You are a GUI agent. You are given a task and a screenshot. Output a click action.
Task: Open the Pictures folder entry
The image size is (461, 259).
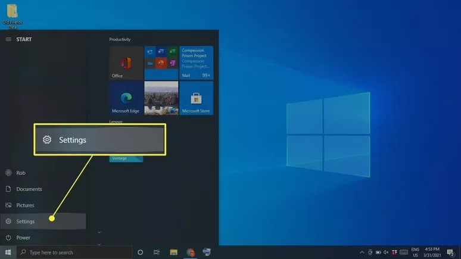pos(43,205)
